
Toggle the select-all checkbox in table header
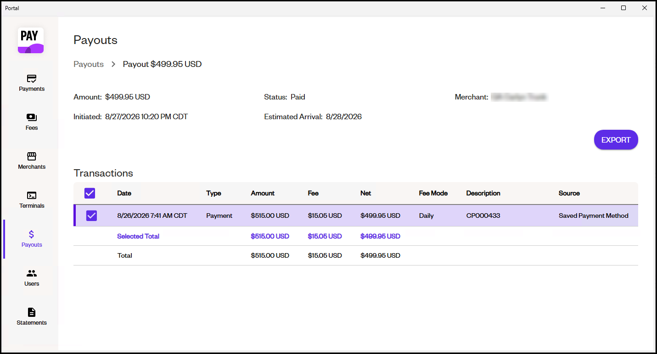90,193
